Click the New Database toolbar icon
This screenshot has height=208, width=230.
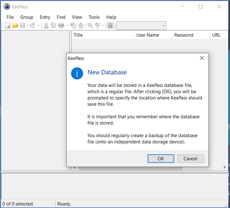pyautogui.click(x=8, y=25)
